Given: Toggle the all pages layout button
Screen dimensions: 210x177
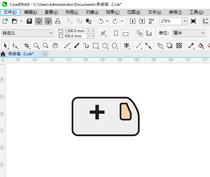Looking at the screenshot, I should pos(140,33).
